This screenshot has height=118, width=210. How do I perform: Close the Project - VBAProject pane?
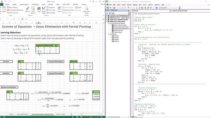pyautogui.click(x=128, y=10)
